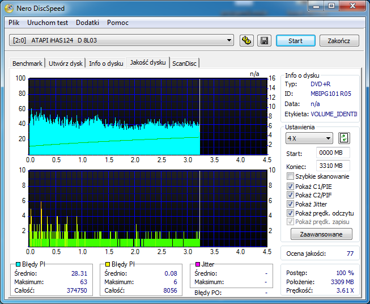370x304 pixels.
Task: Click the magenta Jitter color swatch
Action: click(198, 264)
